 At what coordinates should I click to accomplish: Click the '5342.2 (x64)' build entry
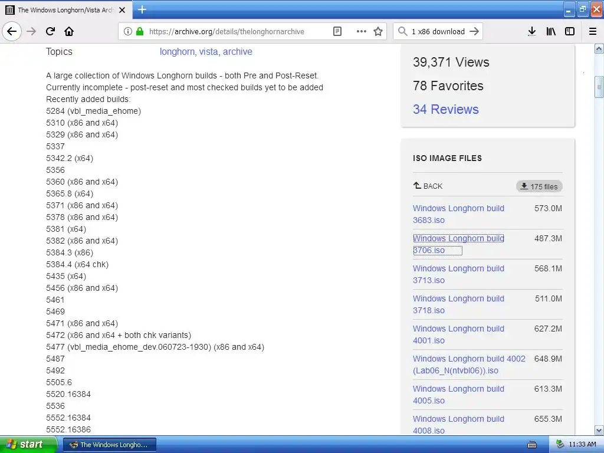tap(70, 158)
